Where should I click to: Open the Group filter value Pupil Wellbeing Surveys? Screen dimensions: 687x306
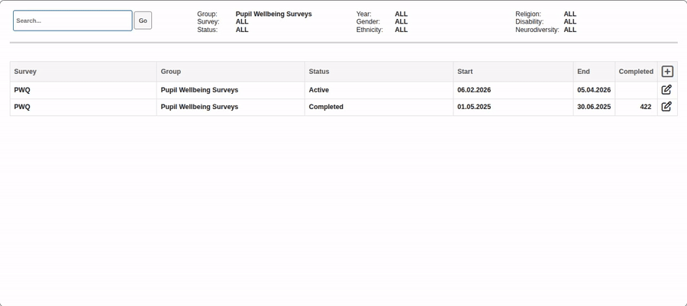[273, 14]
